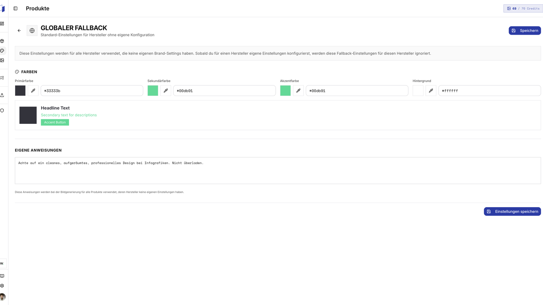The height and width of the screenshot is (305, 543).
Task: Open the dashboard grid icon in sidebar
Action: (x=2, y=23)
